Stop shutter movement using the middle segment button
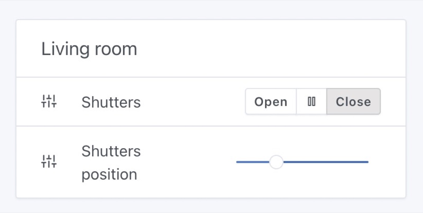423x213 pixels. coord(311,102)
